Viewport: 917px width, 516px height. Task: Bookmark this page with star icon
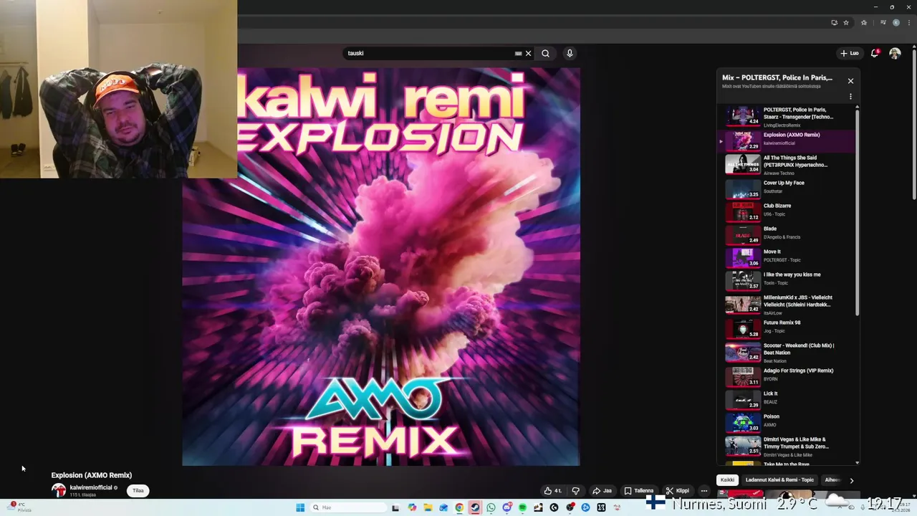pos(846,22)
